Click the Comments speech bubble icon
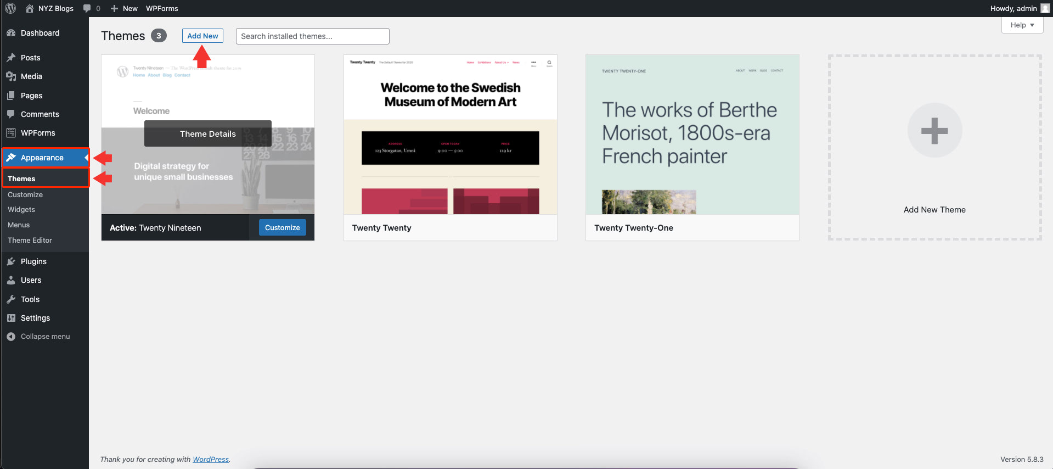Screen dimensions: 1053x469 point(11,114)
